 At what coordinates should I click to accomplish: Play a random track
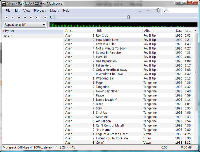pos(37,17)
